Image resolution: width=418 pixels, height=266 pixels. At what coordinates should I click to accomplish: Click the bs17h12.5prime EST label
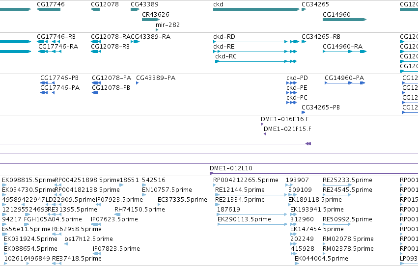(88, 239)
